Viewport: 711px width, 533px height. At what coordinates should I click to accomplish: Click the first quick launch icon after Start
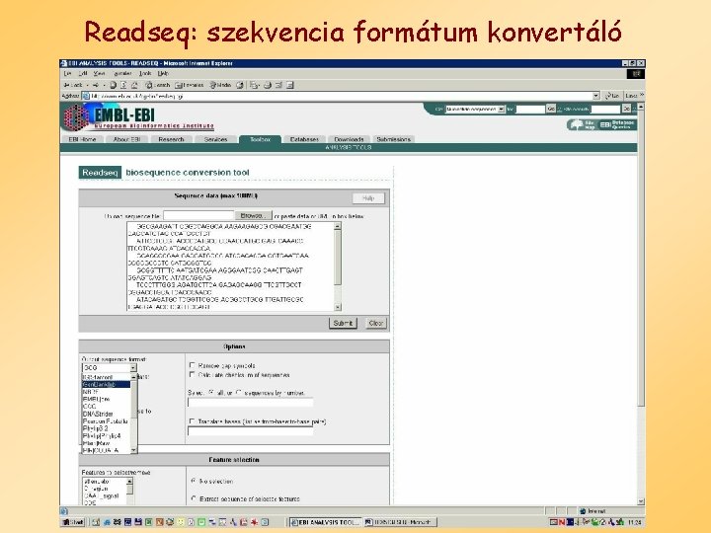[96, 522]
